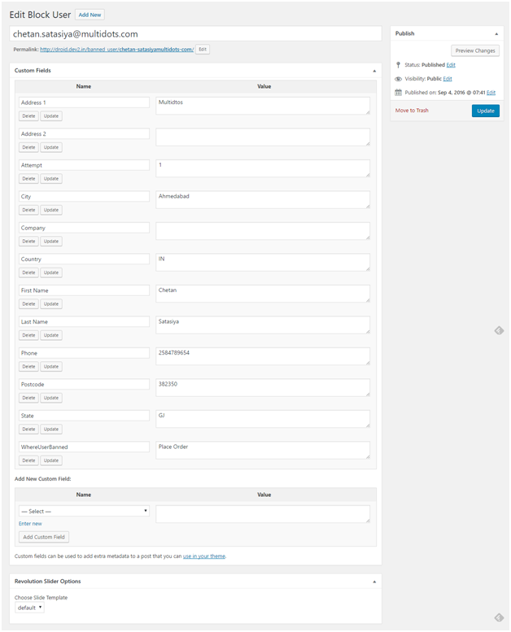Delete the Last Name custom field
This screenshot has width=511, height=632.
(x=28, y=335)
